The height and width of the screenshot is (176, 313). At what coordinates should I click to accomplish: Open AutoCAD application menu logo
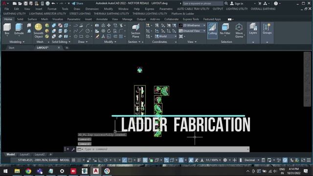click(x=4, y=3)
